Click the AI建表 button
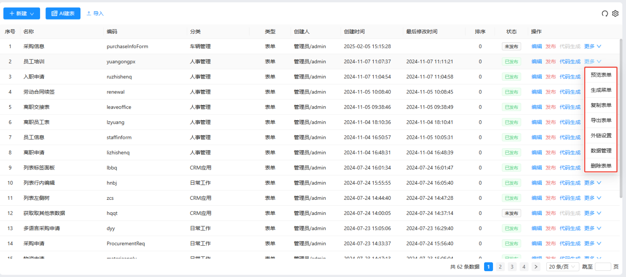 (63, 14)
